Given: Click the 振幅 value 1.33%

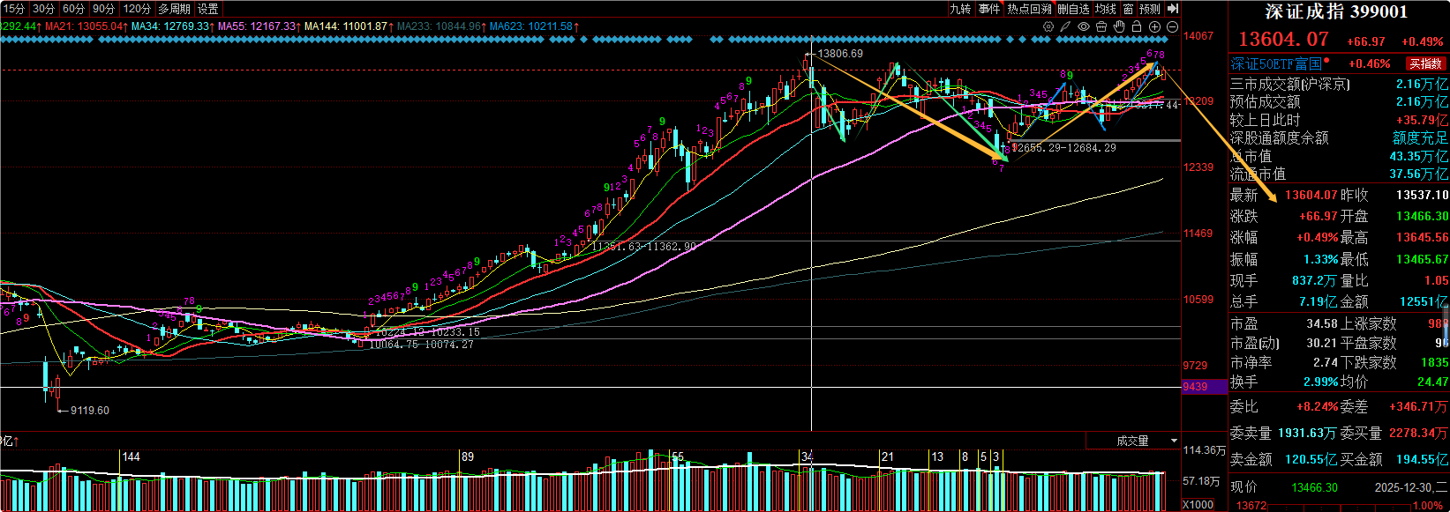Looking at the screenshot, I should click(1321, 259).
